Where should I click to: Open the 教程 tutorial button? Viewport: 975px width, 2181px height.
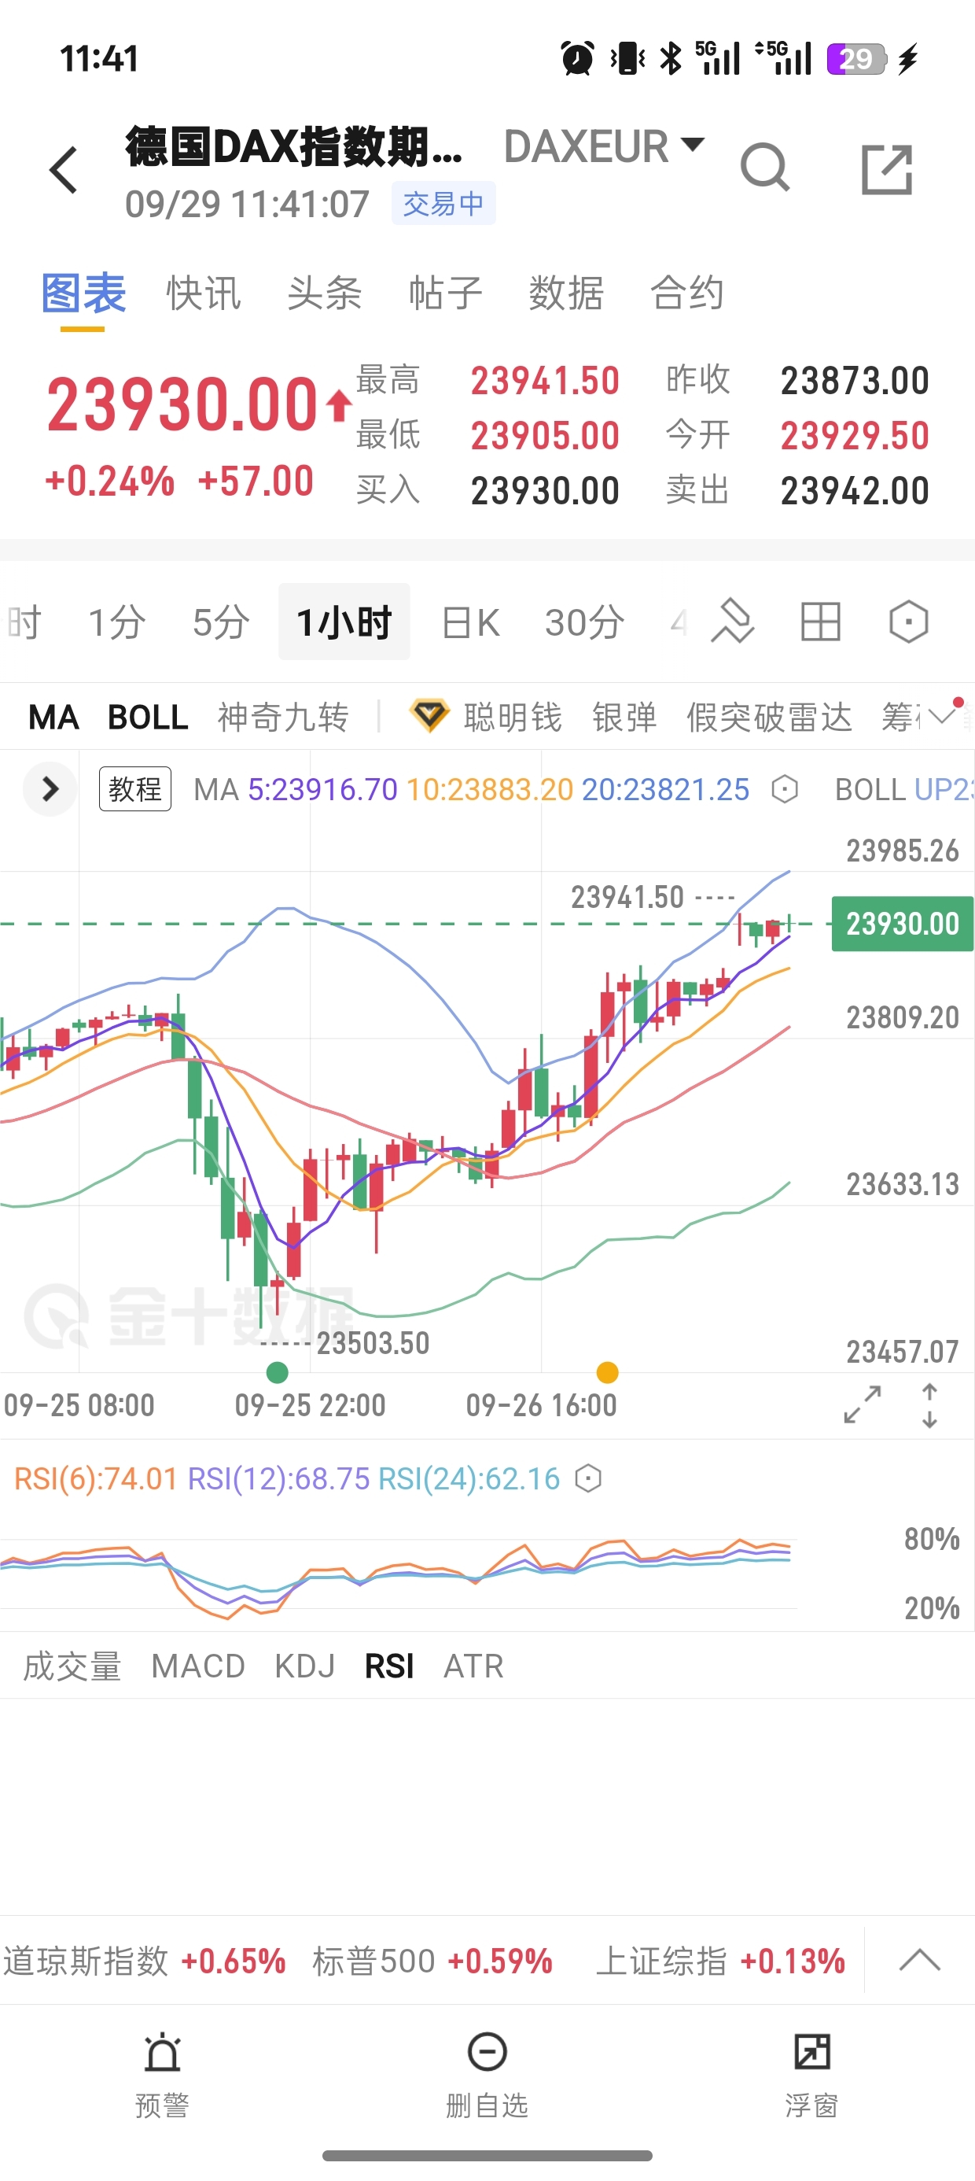[x=135, y=789]
